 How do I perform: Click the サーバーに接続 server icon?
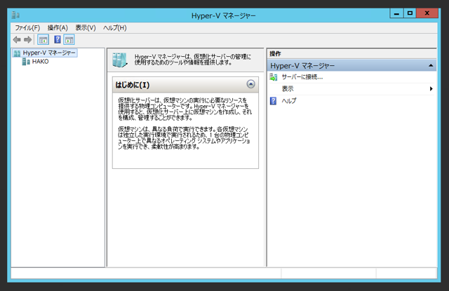click(274, 77)
